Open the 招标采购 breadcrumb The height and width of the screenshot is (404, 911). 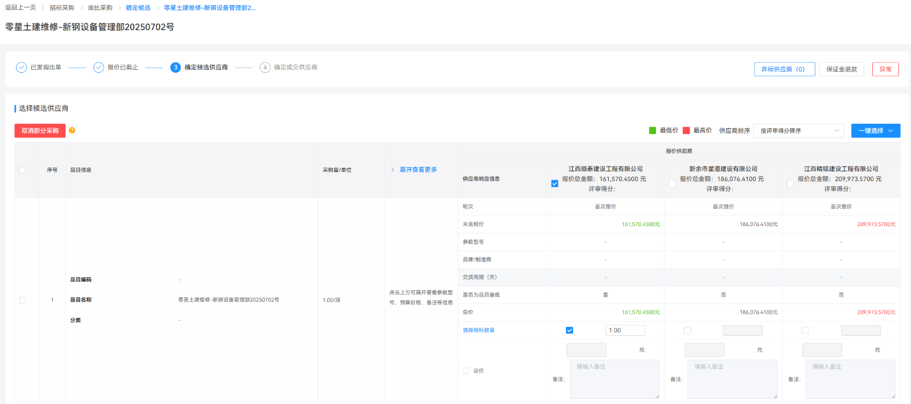(x=62, y=7)
